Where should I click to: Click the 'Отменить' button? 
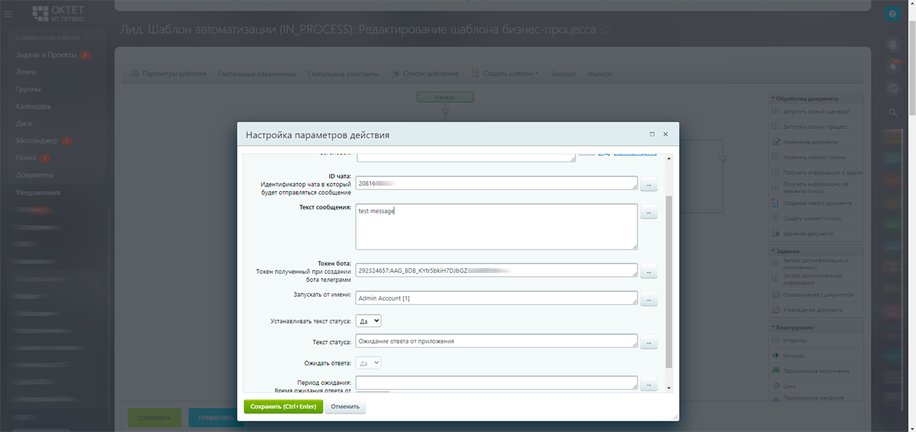click(345, 407)
